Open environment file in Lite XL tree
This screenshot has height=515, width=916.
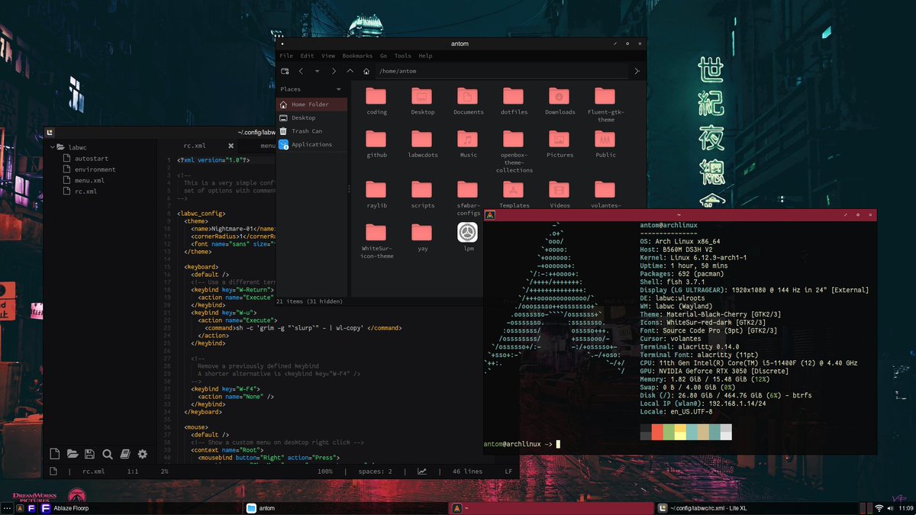(95, 169)
